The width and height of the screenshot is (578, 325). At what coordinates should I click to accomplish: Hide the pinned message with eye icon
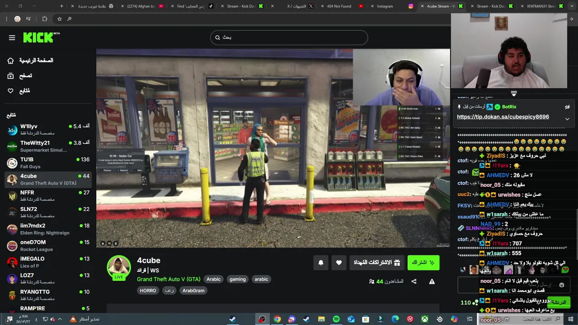(x=567, y=107)
